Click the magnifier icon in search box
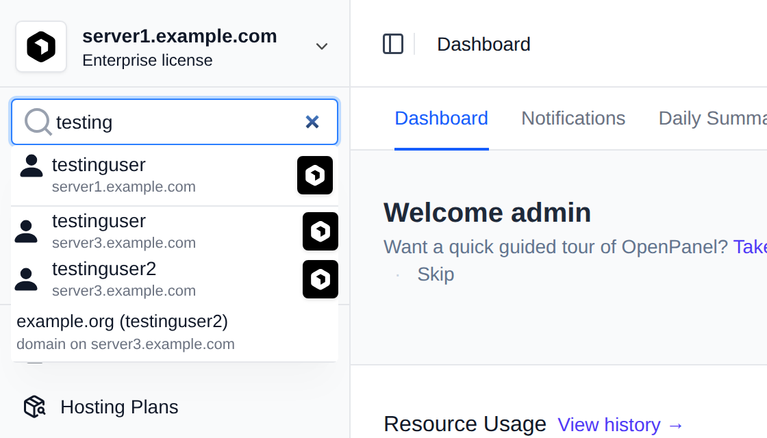This screenshot has width=767, height=438. click(38, 121)
